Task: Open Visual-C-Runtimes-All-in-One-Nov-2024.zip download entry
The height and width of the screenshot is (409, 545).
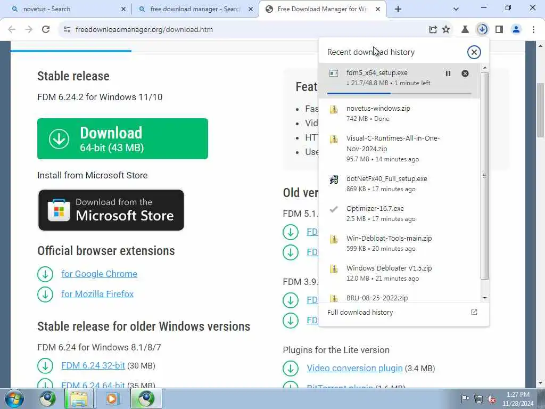Action: coord(399,149)
